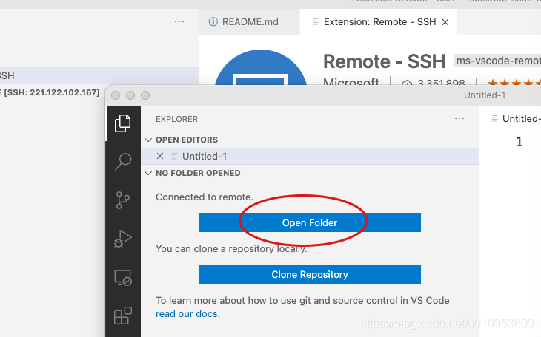
Task: Open background window sidebar more actions ellipsis
Action: 179,21
